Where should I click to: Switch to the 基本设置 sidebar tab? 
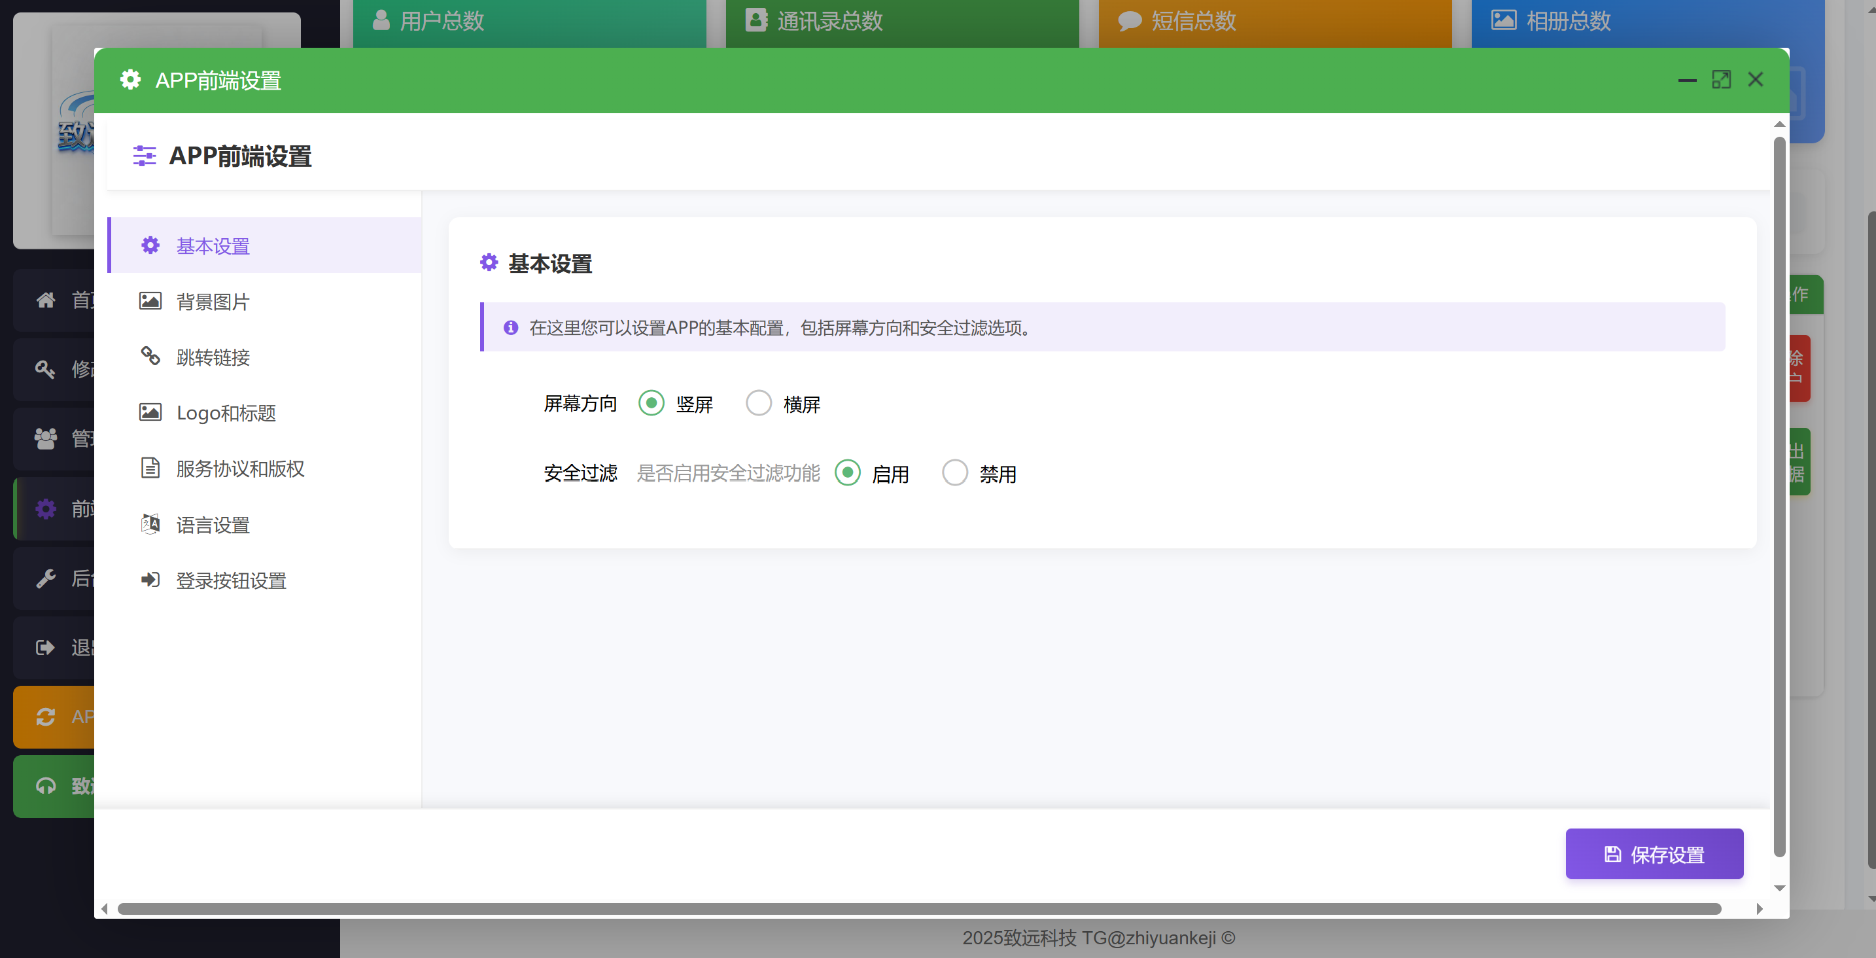212,245
